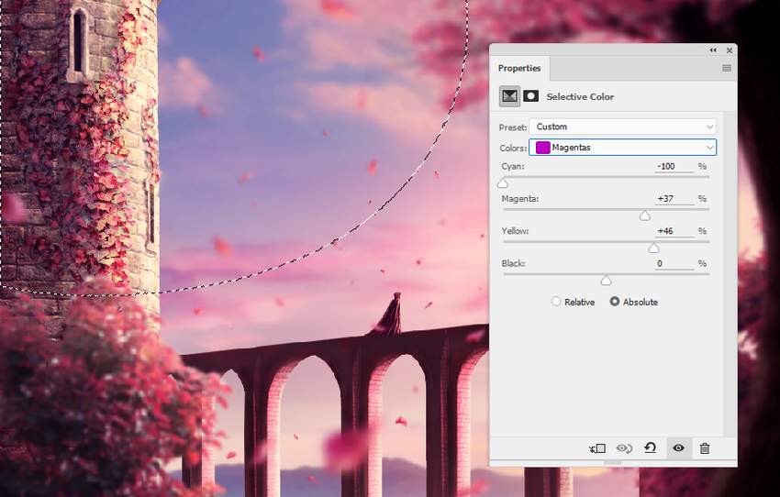Collapse the panel with double-arrow icon
Image resolution: width=780 pixels, height=497 pixels.
point(713,50)
